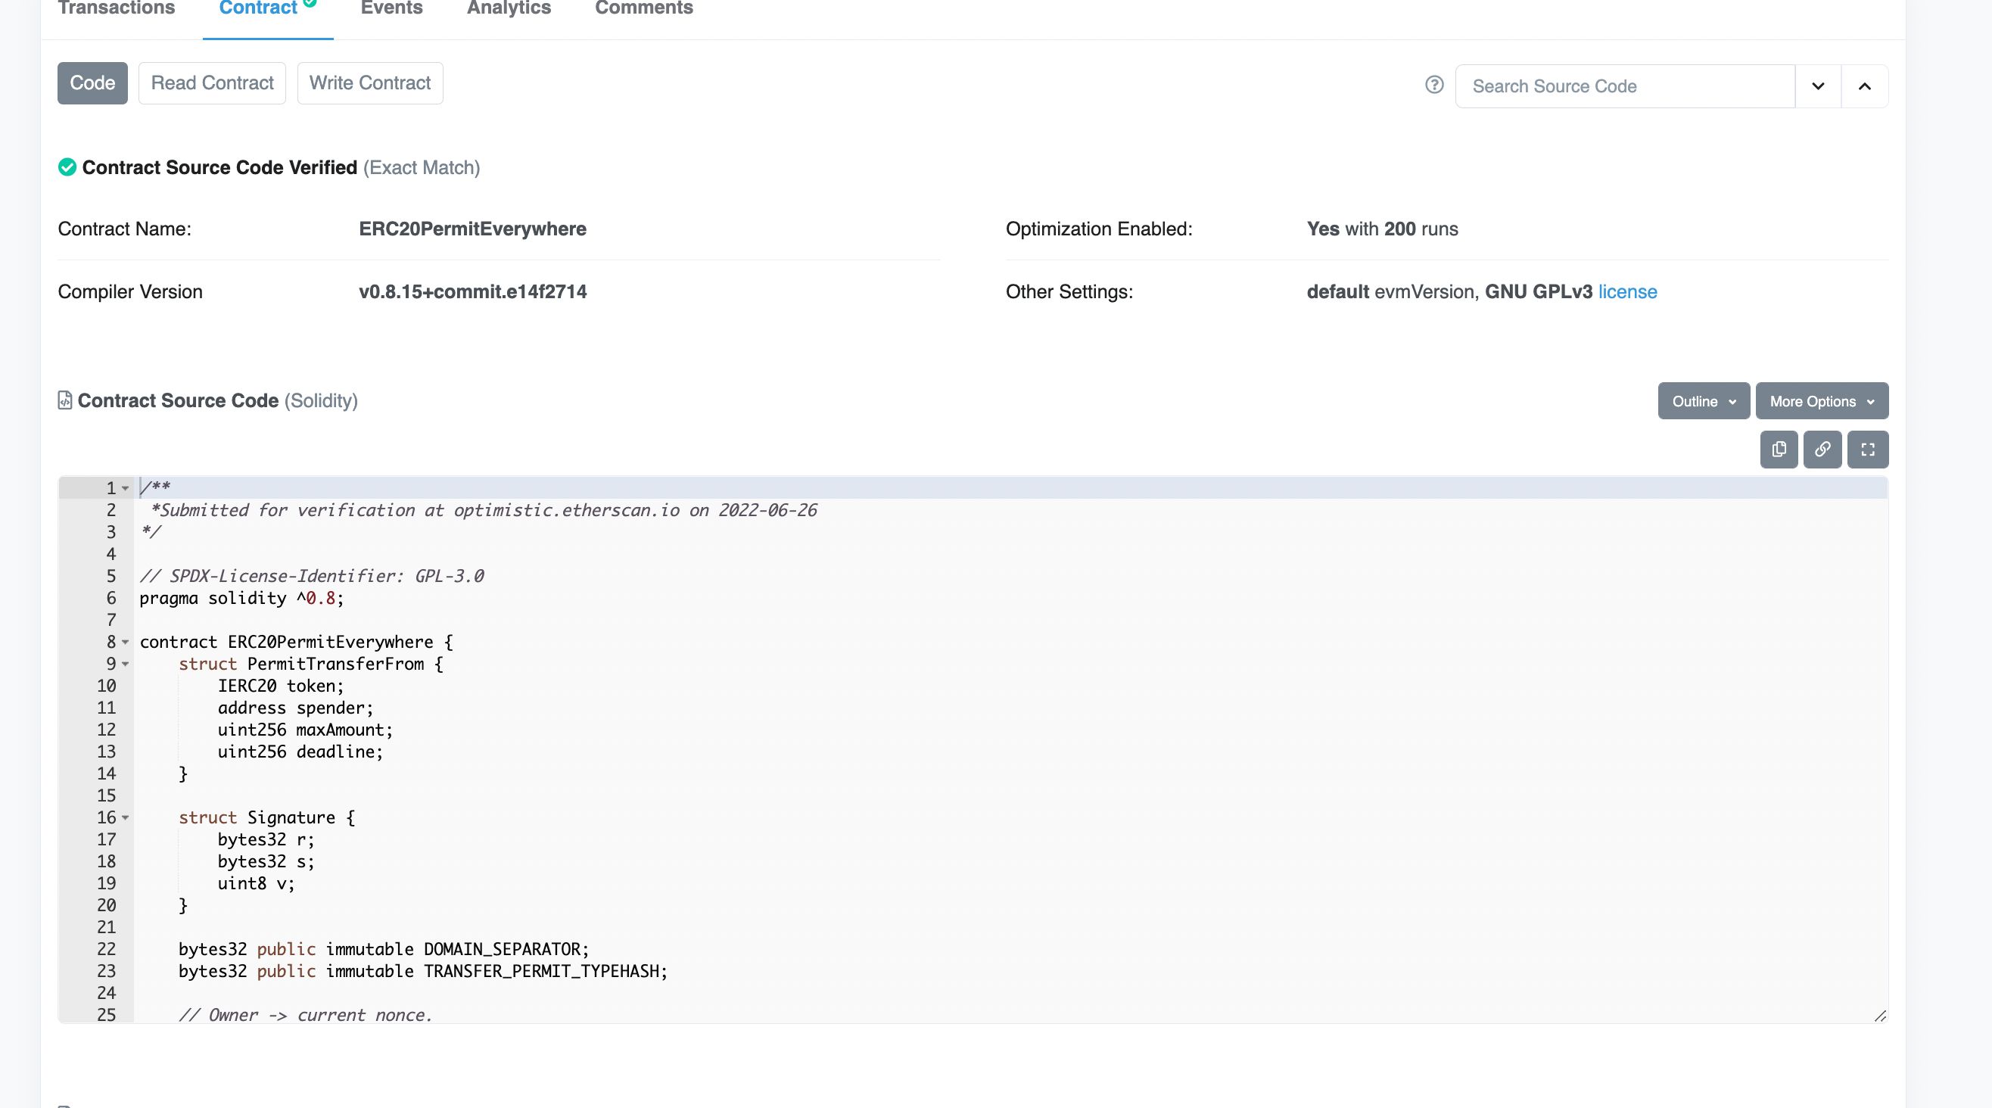Copy source code to clipboard icon

(x=1779, y=450)
